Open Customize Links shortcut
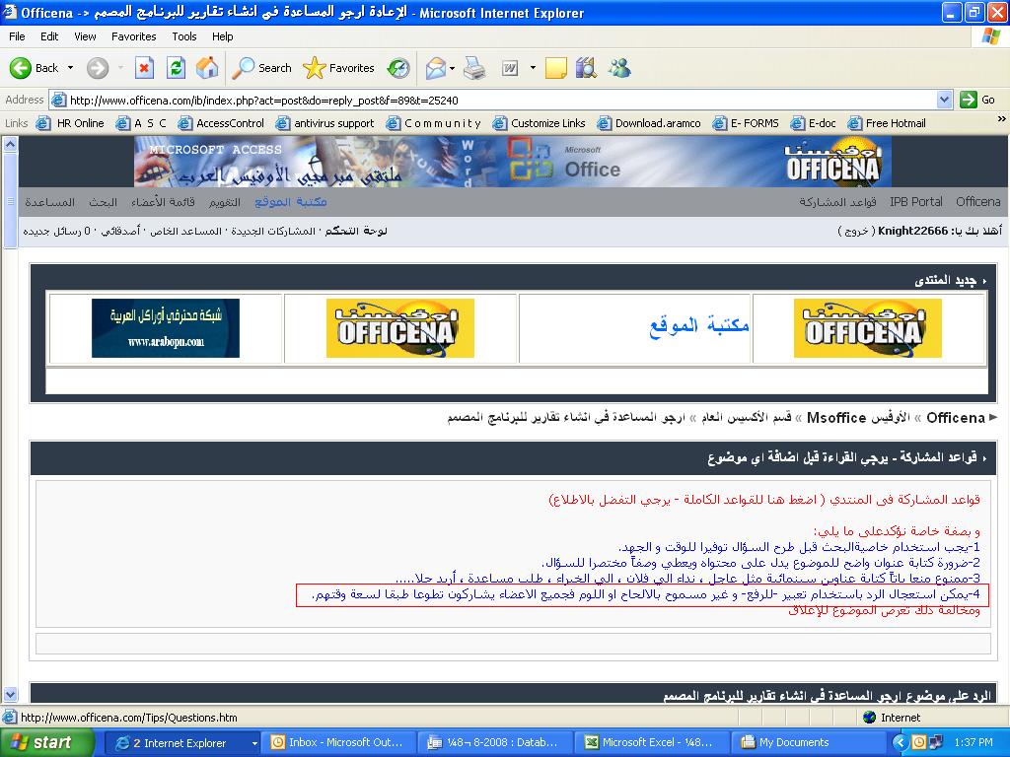This screenshot has height=757, width=1010. click(x=539, y=123)
